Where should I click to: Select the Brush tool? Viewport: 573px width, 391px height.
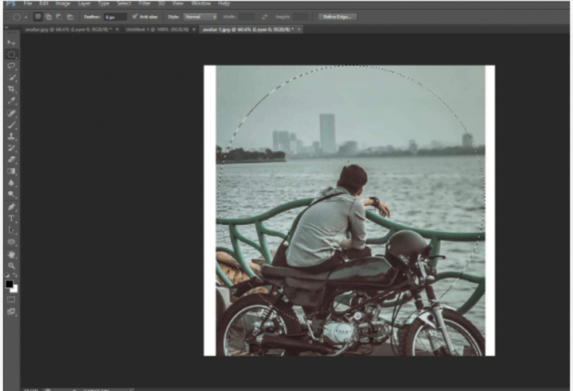click(x=11, y=125)
